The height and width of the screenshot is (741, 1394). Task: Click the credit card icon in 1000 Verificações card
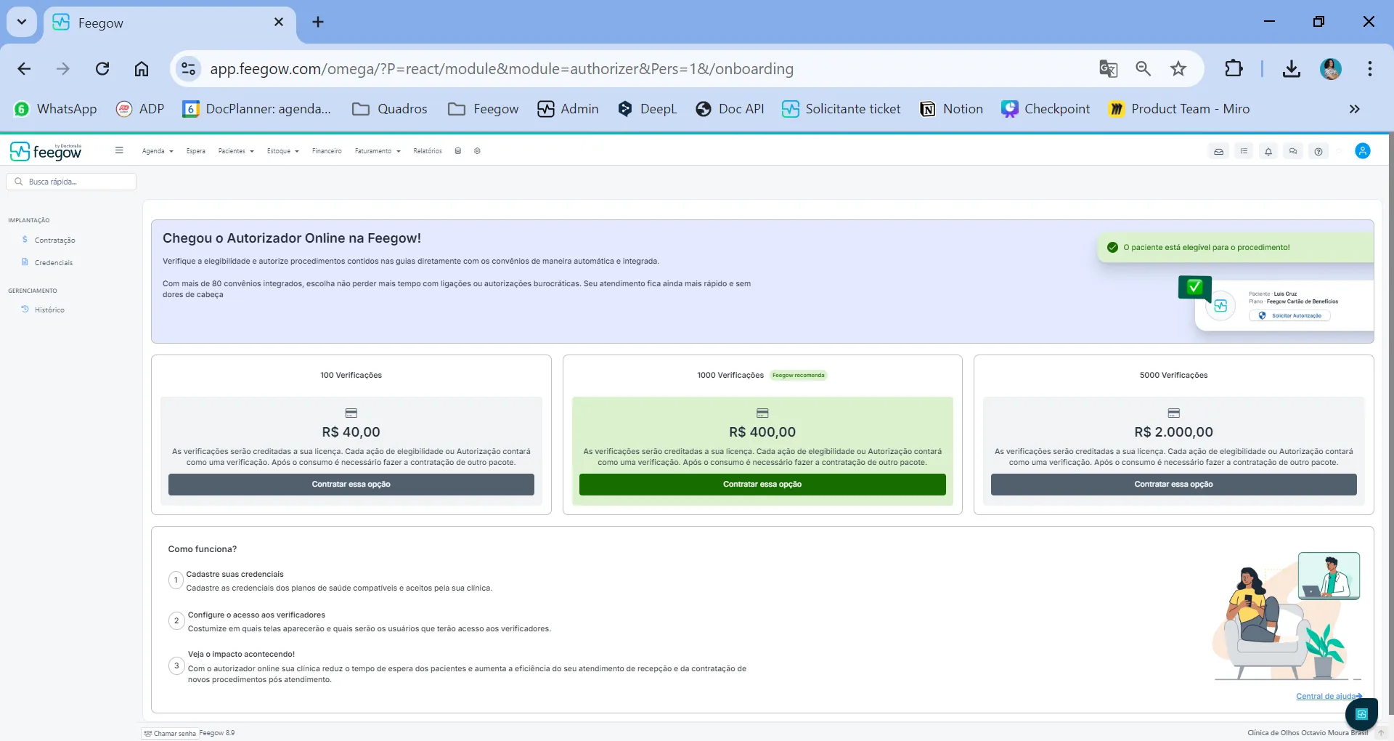[762, 413]
